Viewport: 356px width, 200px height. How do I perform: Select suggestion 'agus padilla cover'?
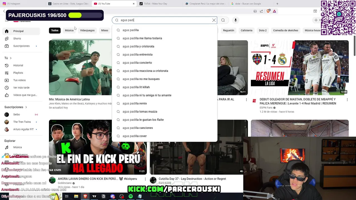click(165, 136)
